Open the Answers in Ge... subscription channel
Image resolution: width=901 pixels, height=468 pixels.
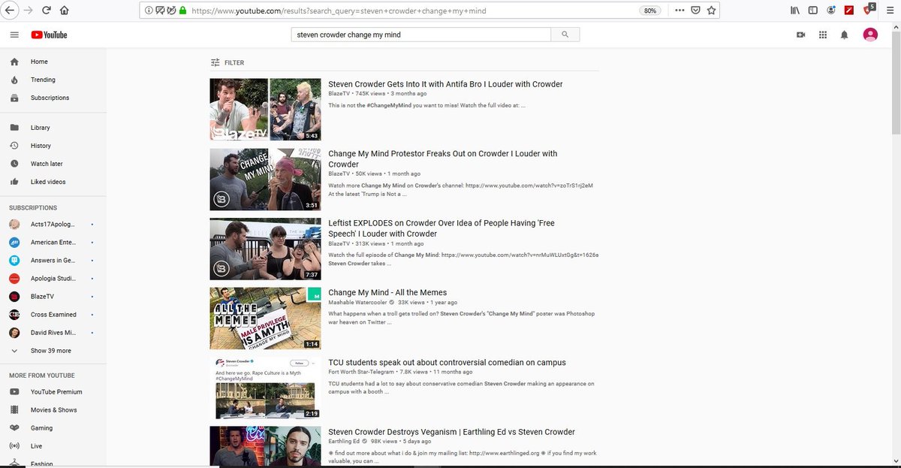(53, 261)
